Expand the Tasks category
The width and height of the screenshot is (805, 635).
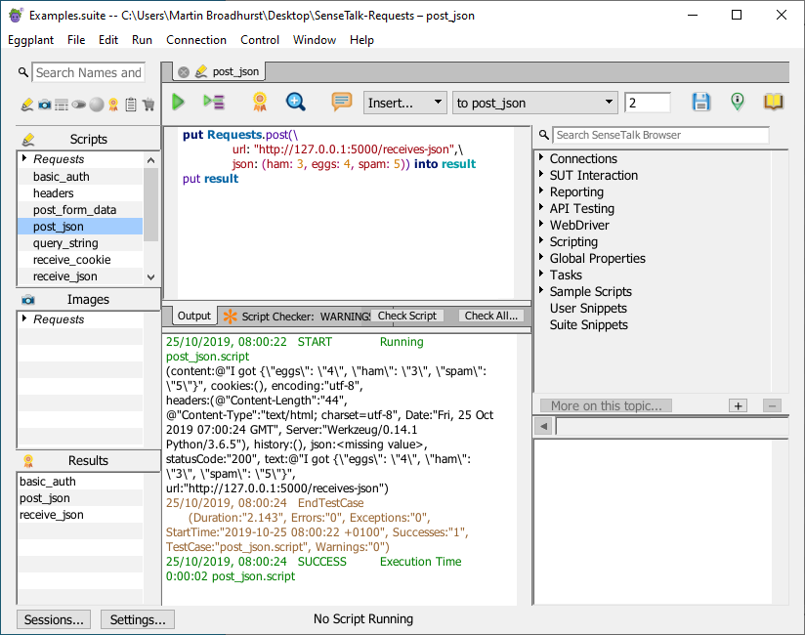point(541,275)
